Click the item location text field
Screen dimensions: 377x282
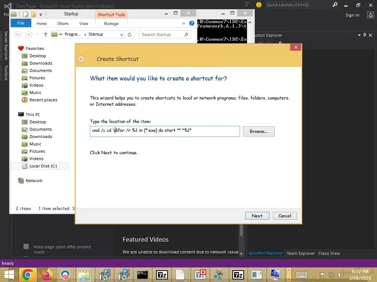click(x=165, y=131)
